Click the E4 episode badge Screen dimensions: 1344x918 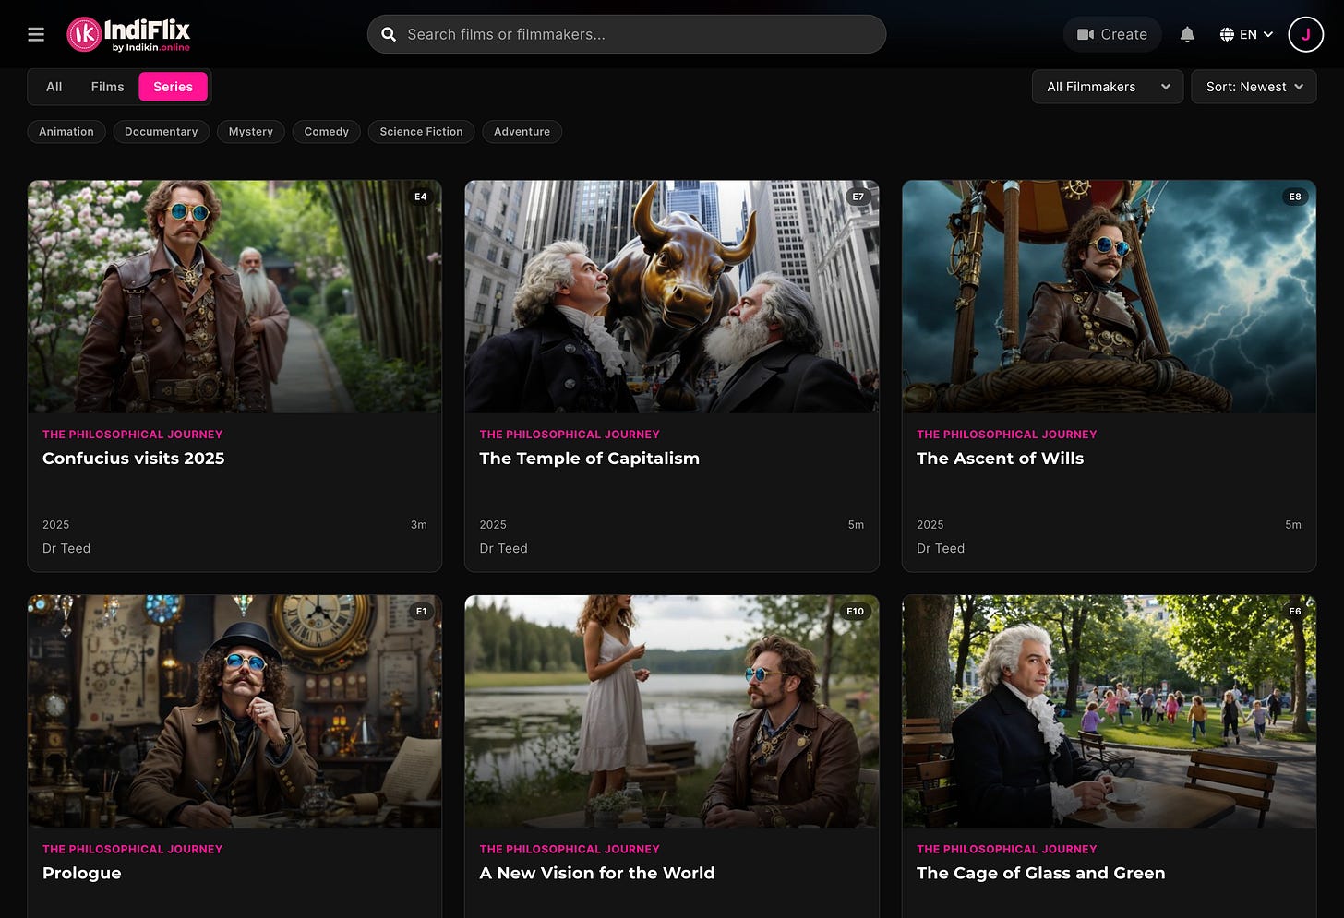(421, 197)
